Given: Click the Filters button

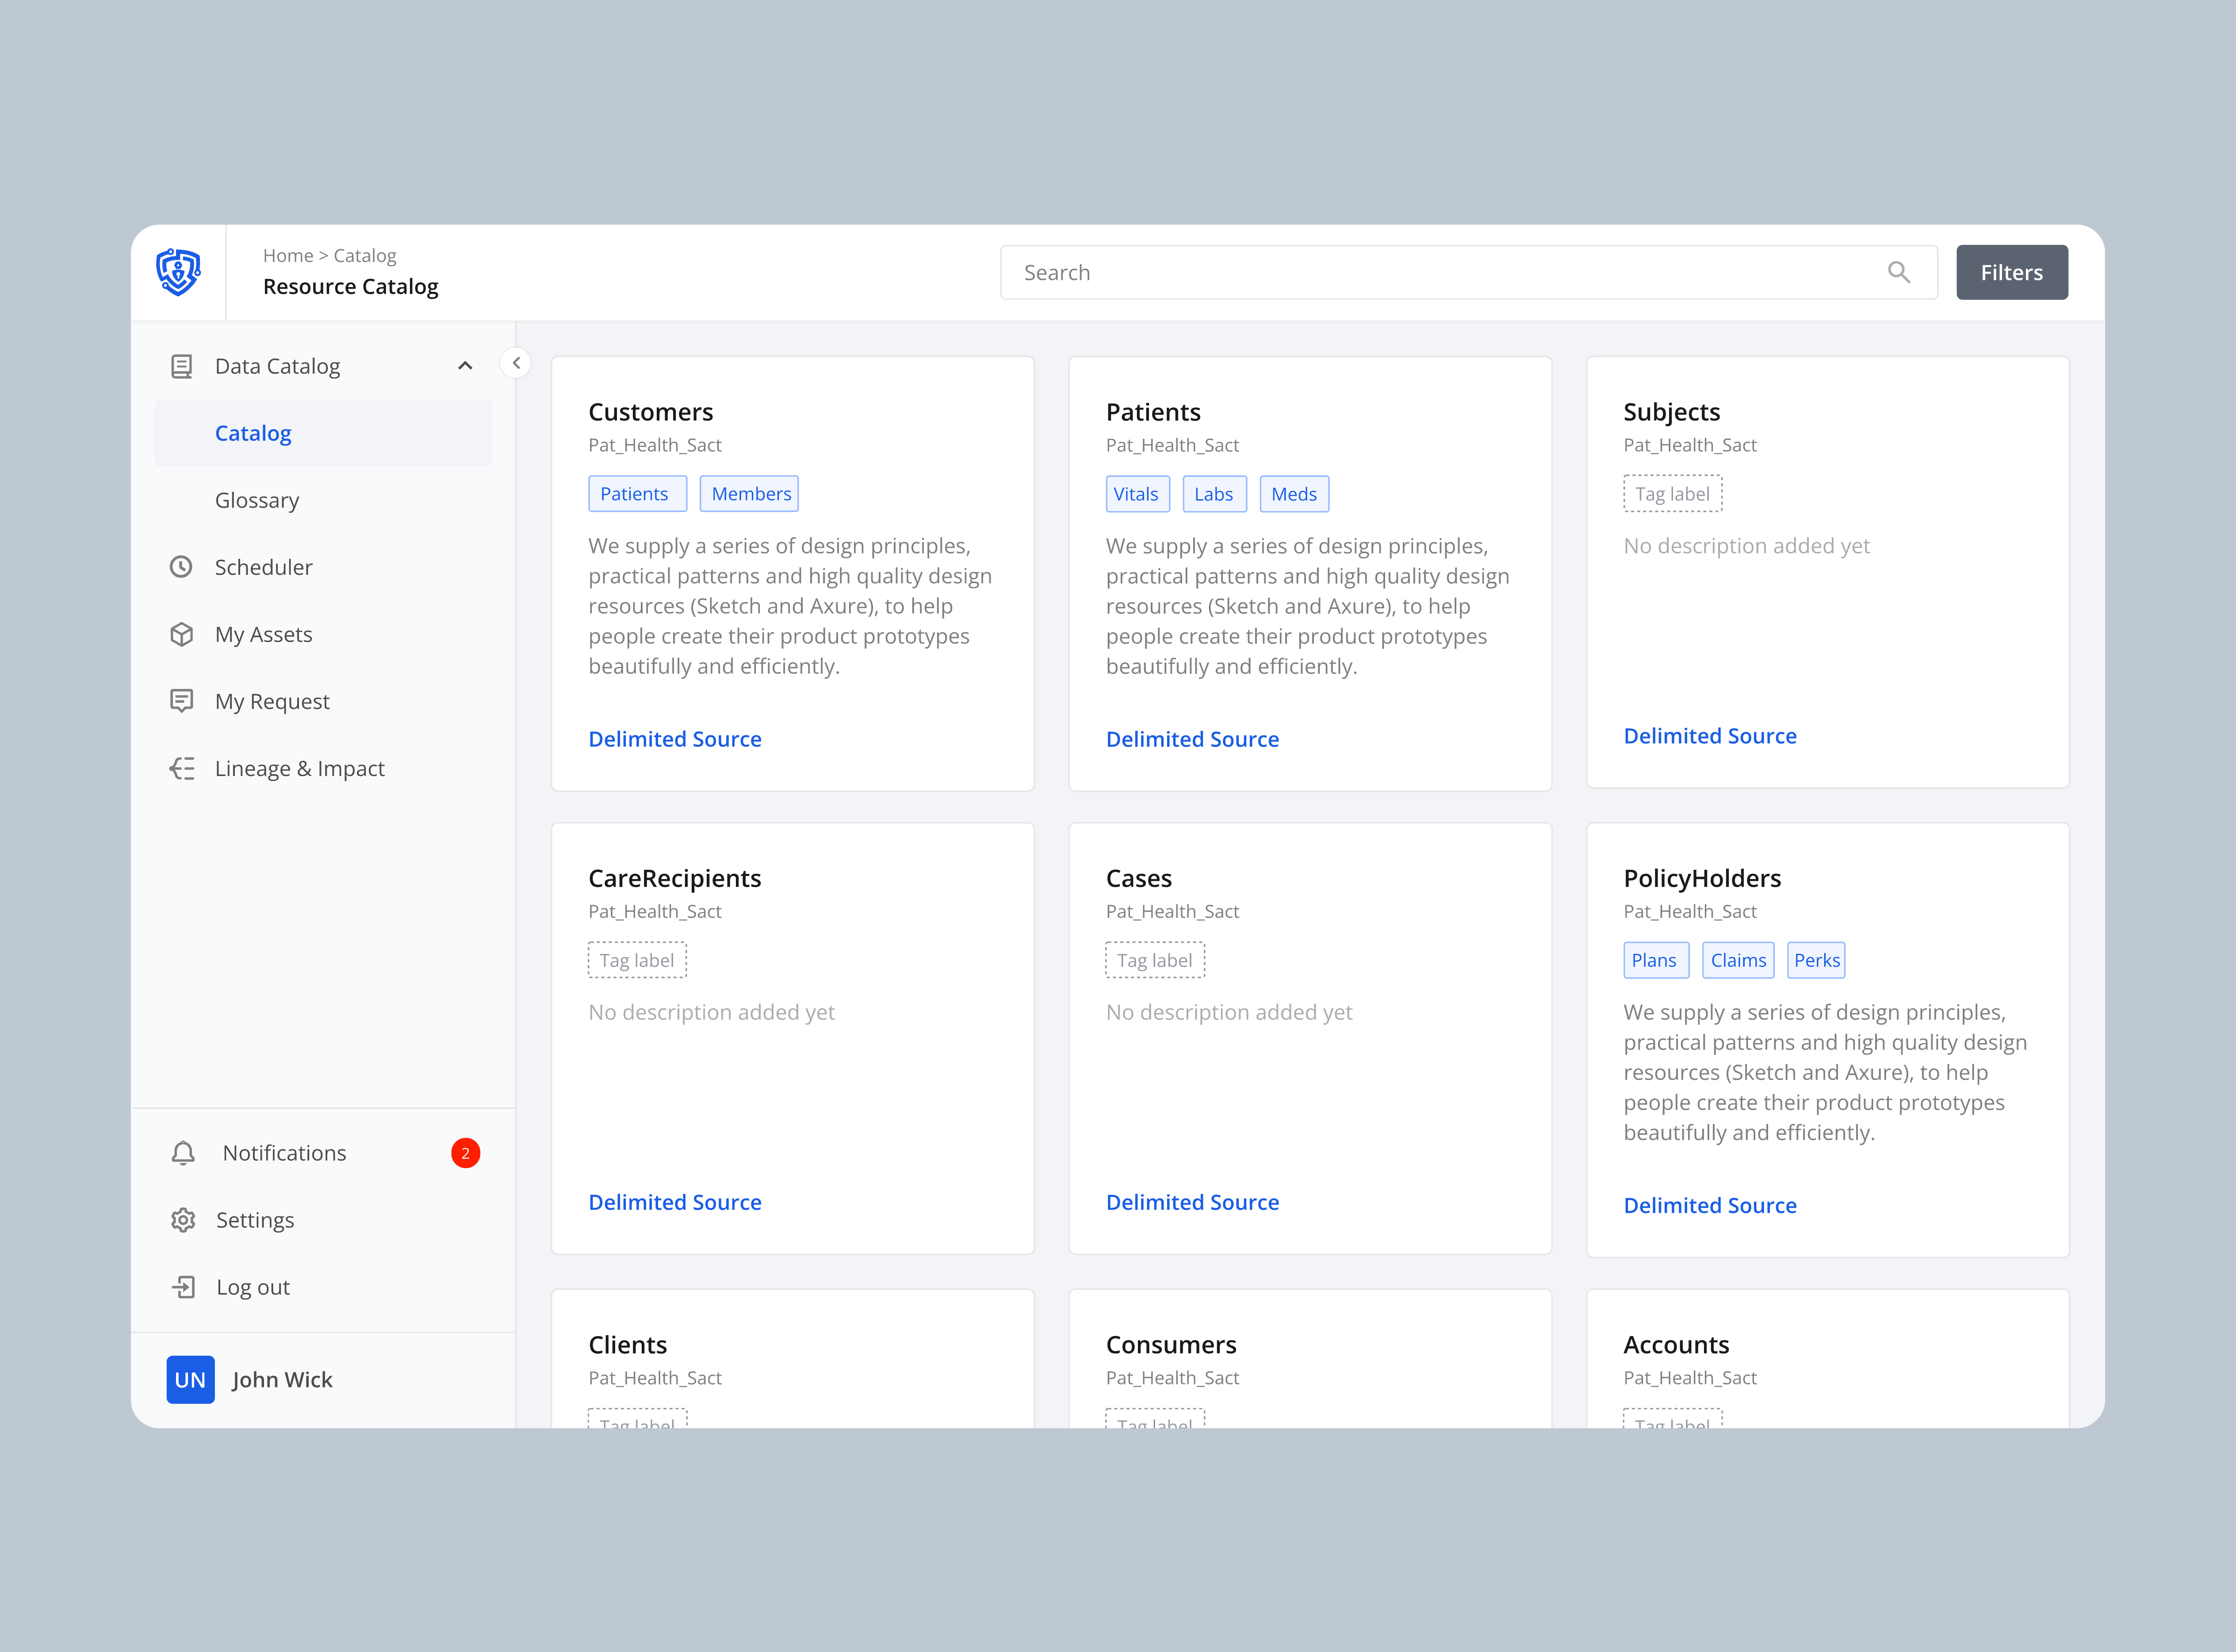Looking at the screenshot, I should pyautogui.click(x=2011, y=272).
